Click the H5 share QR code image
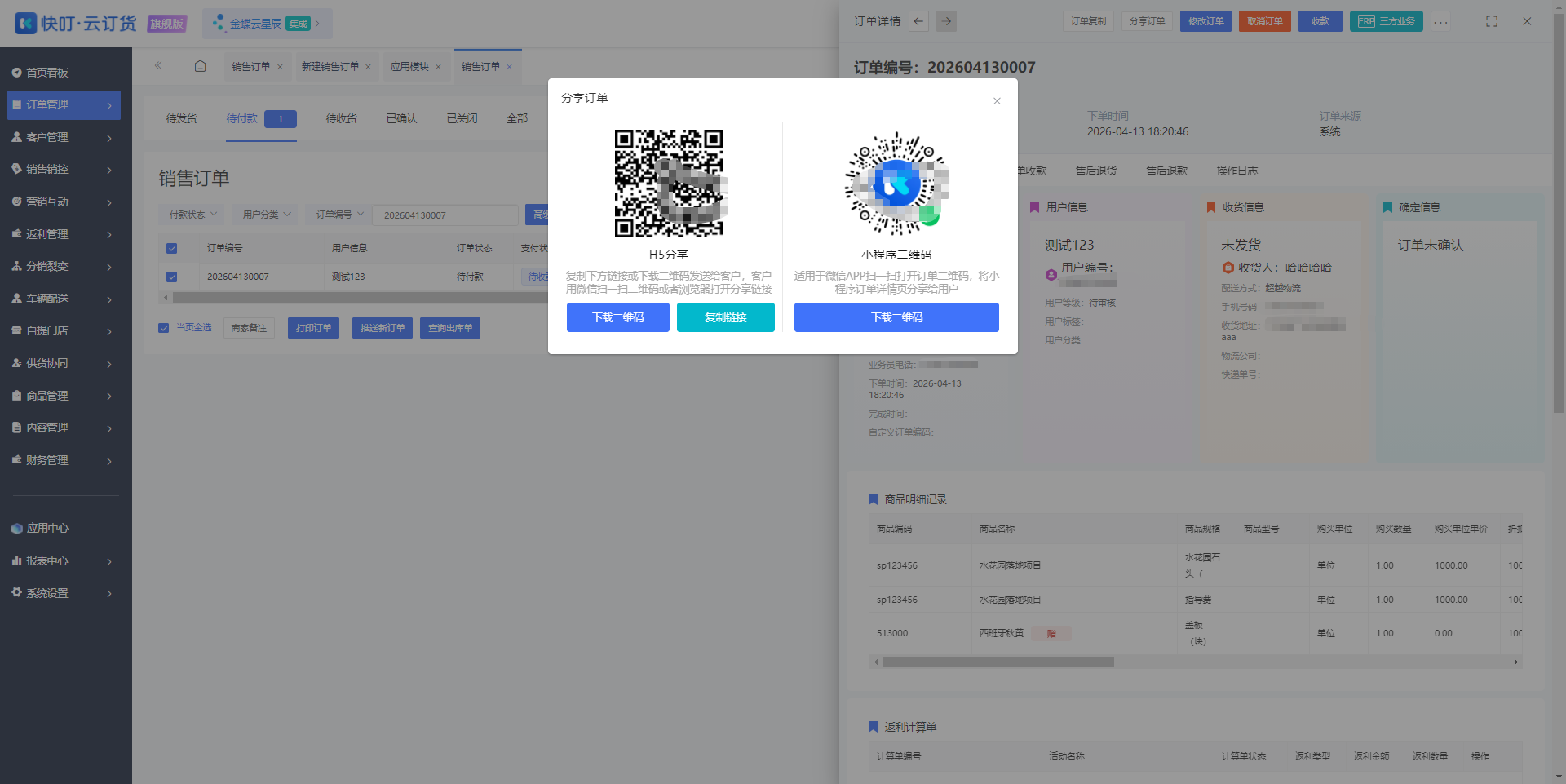Viewport: 1566px width, 784px height. (x=669, y=184)
